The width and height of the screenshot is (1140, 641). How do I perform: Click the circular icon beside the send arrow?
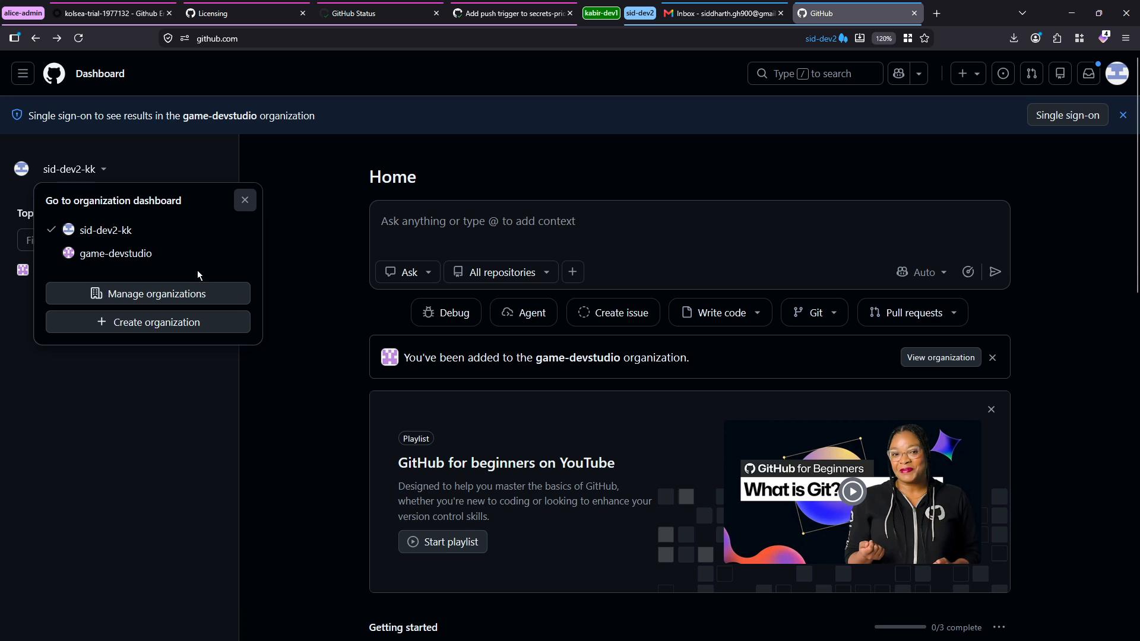[968, 272]
